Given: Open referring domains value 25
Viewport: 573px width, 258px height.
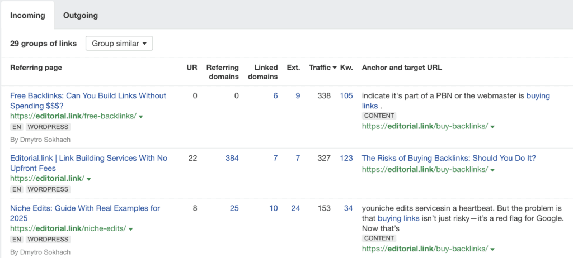Looking at the screenshot, I should [234, 208].
